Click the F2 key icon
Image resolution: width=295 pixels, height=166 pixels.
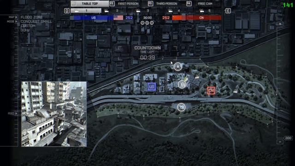(x=112, y=4)
